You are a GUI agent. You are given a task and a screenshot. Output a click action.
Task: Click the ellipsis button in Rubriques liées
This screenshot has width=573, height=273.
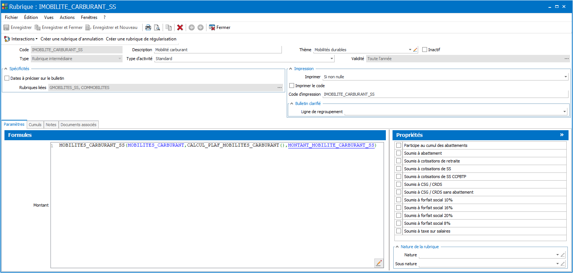click(x=280, y=88)
